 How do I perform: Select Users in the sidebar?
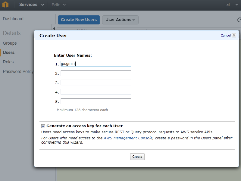(9, 52)
